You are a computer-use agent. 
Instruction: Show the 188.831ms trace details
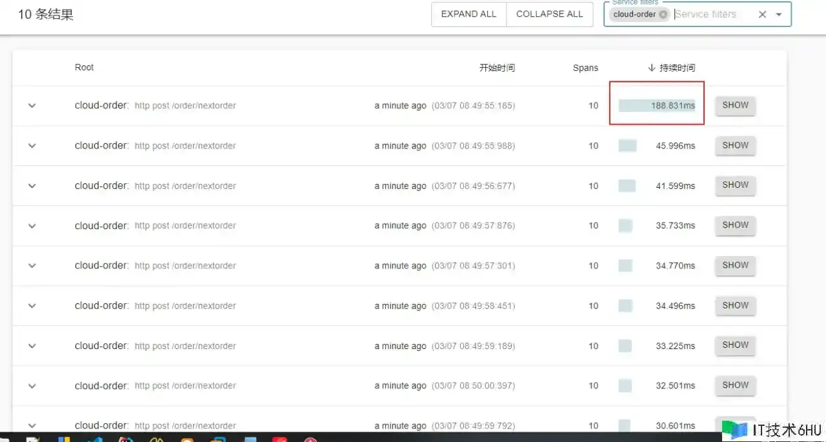735,105
